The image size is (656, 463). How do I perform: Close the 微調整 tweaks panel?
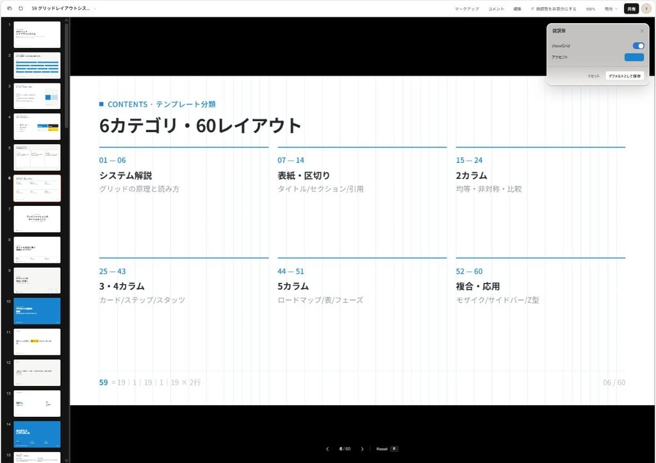click(x=642, y=31)
